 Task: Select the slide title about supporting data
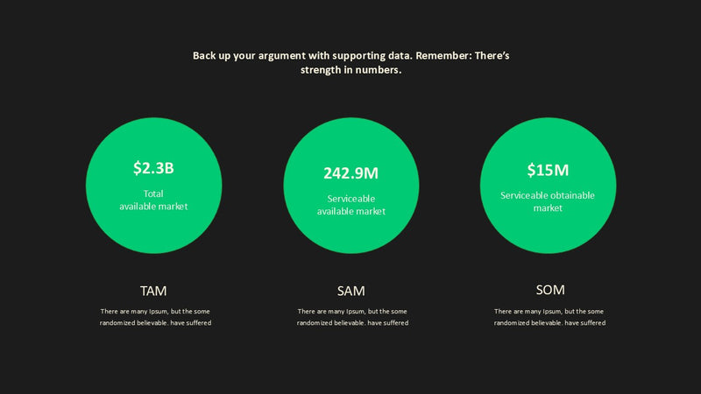[351, 62]
